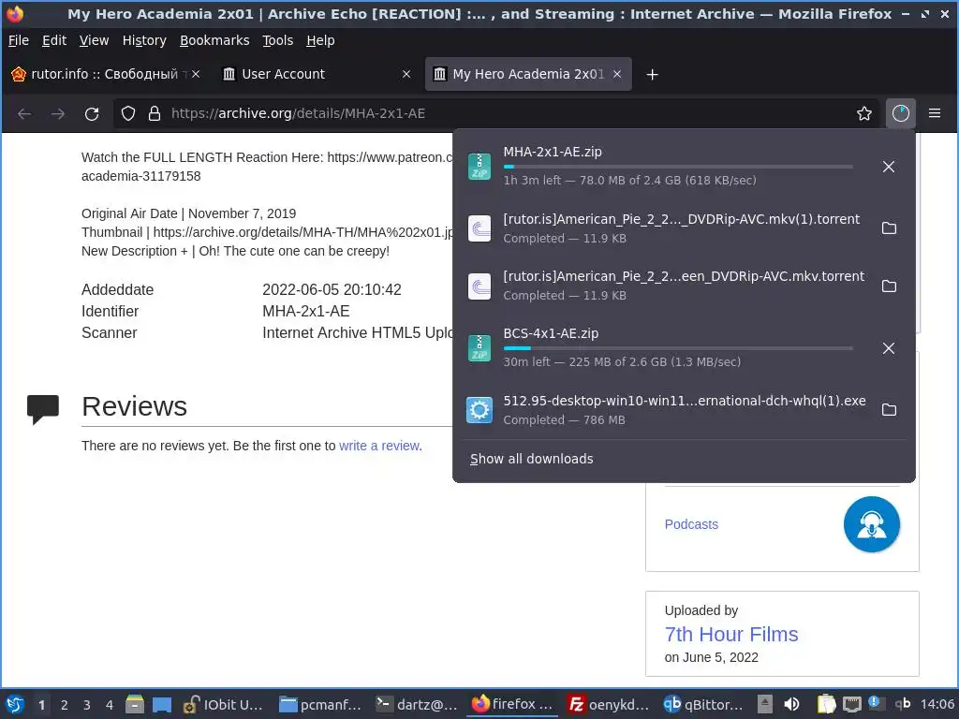This screenshot has width=959, height=719.
Task: Open the Tools menu
Action: point(277,40)
